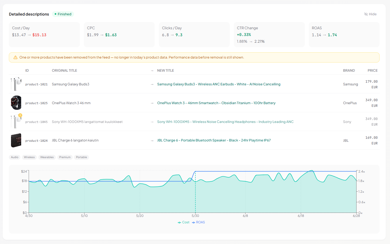Select product-1024 ID text
Screen dimensions: 390x244
point(36,141)
